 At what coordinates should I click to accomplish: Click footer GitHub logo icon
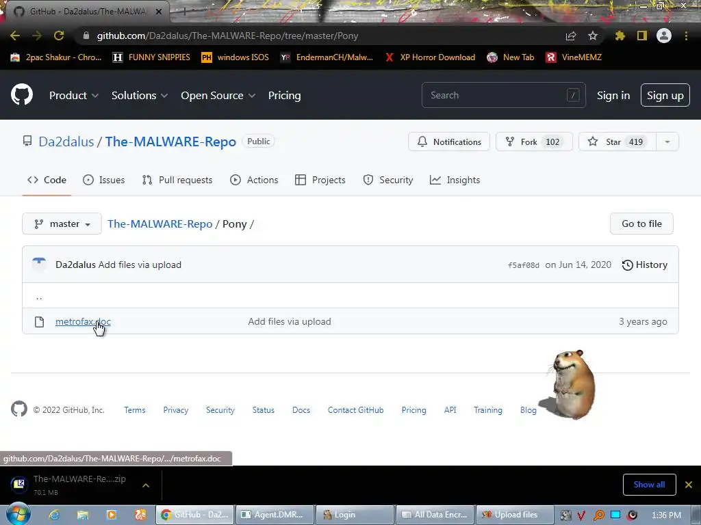[18, 409]
